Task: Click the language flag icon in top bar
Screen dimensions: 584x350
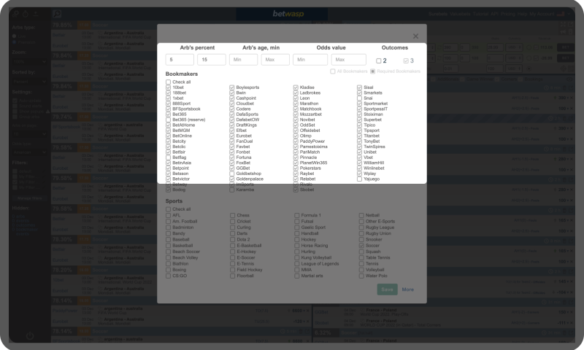Action: click(560, 14)
